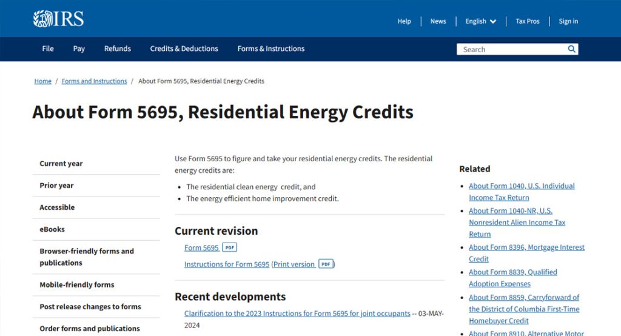Screen dimensions: 621x336
Task: Click the Tax Pros header link
Action: 527,21
